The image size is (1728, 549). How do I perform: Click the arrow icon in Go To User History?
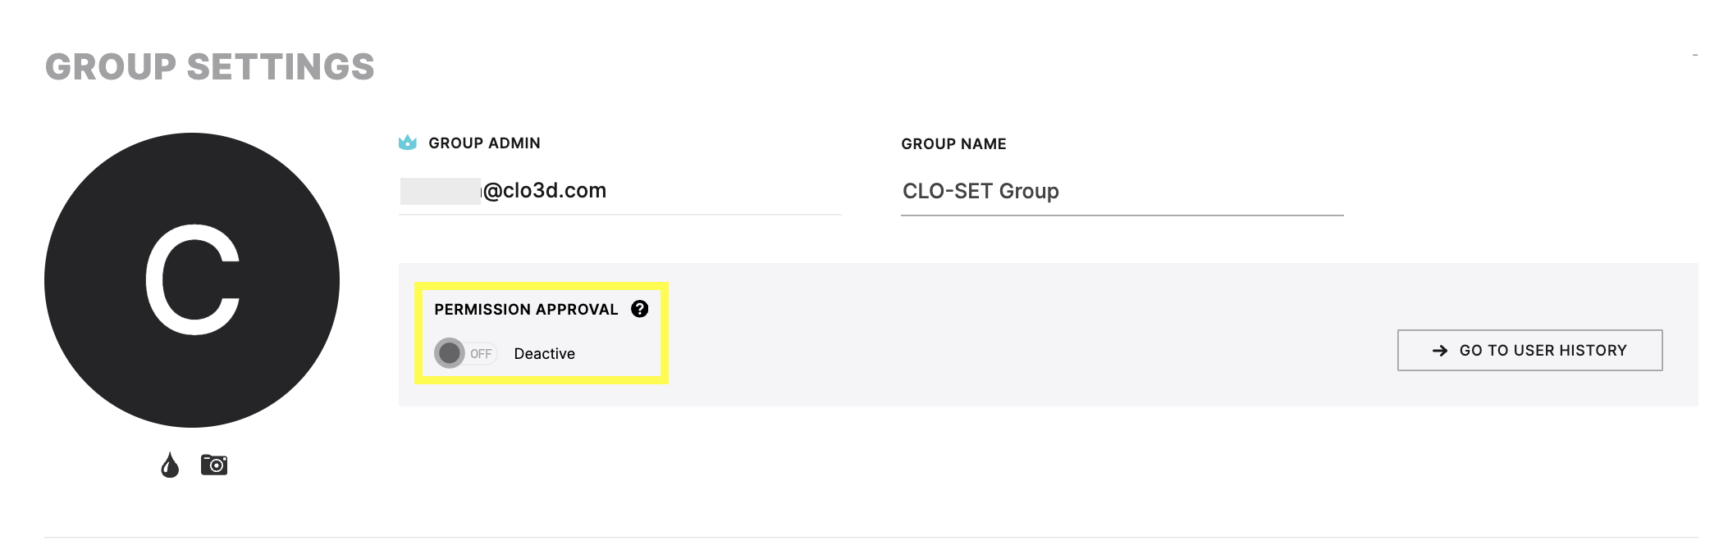[x=1440, y=351]
